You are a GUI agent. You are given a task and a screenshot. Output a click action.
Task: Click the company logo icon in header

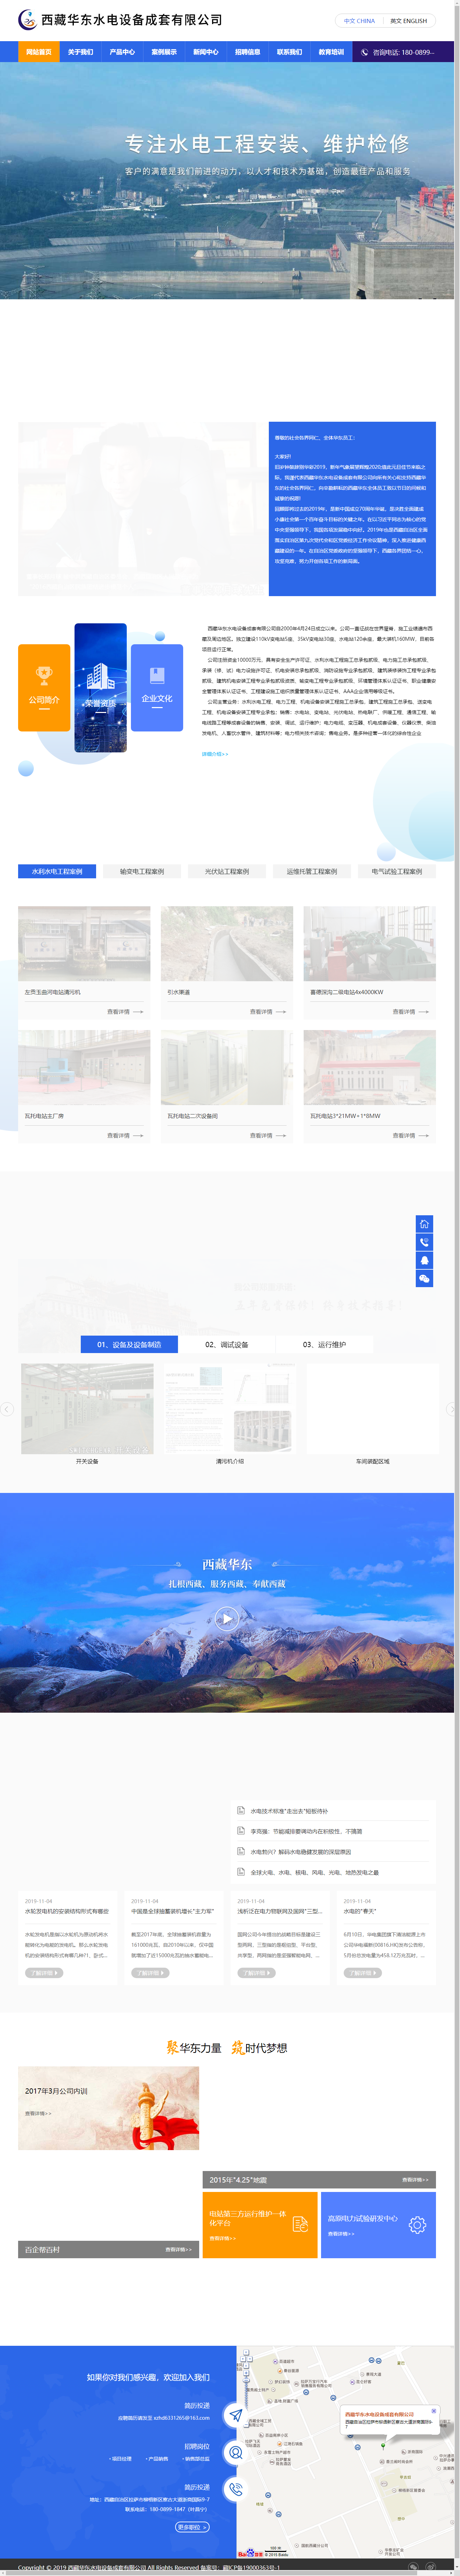[28, 20]
